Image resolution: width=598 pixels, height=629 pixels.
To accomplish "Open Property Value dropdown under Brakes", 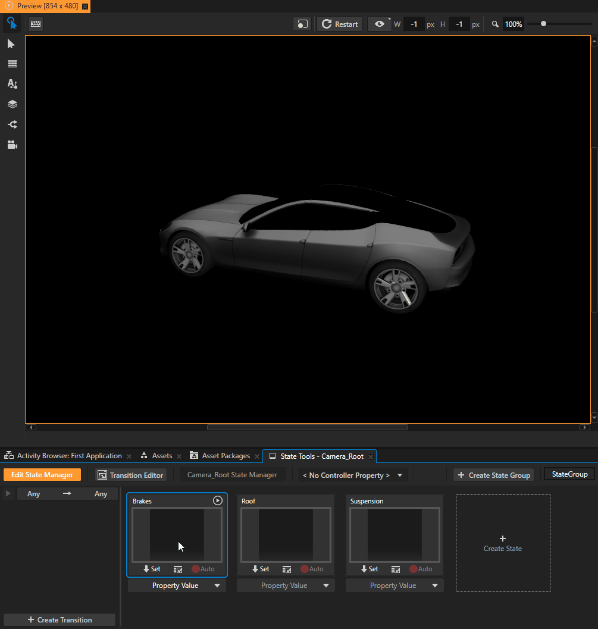I will coord(177,585).
